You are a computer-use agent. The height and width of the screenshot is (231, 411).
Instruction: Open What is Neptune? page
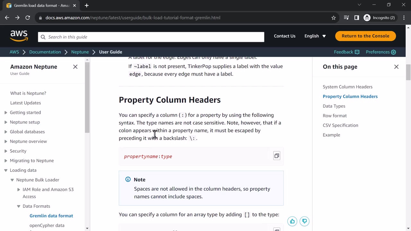[28, 93]
